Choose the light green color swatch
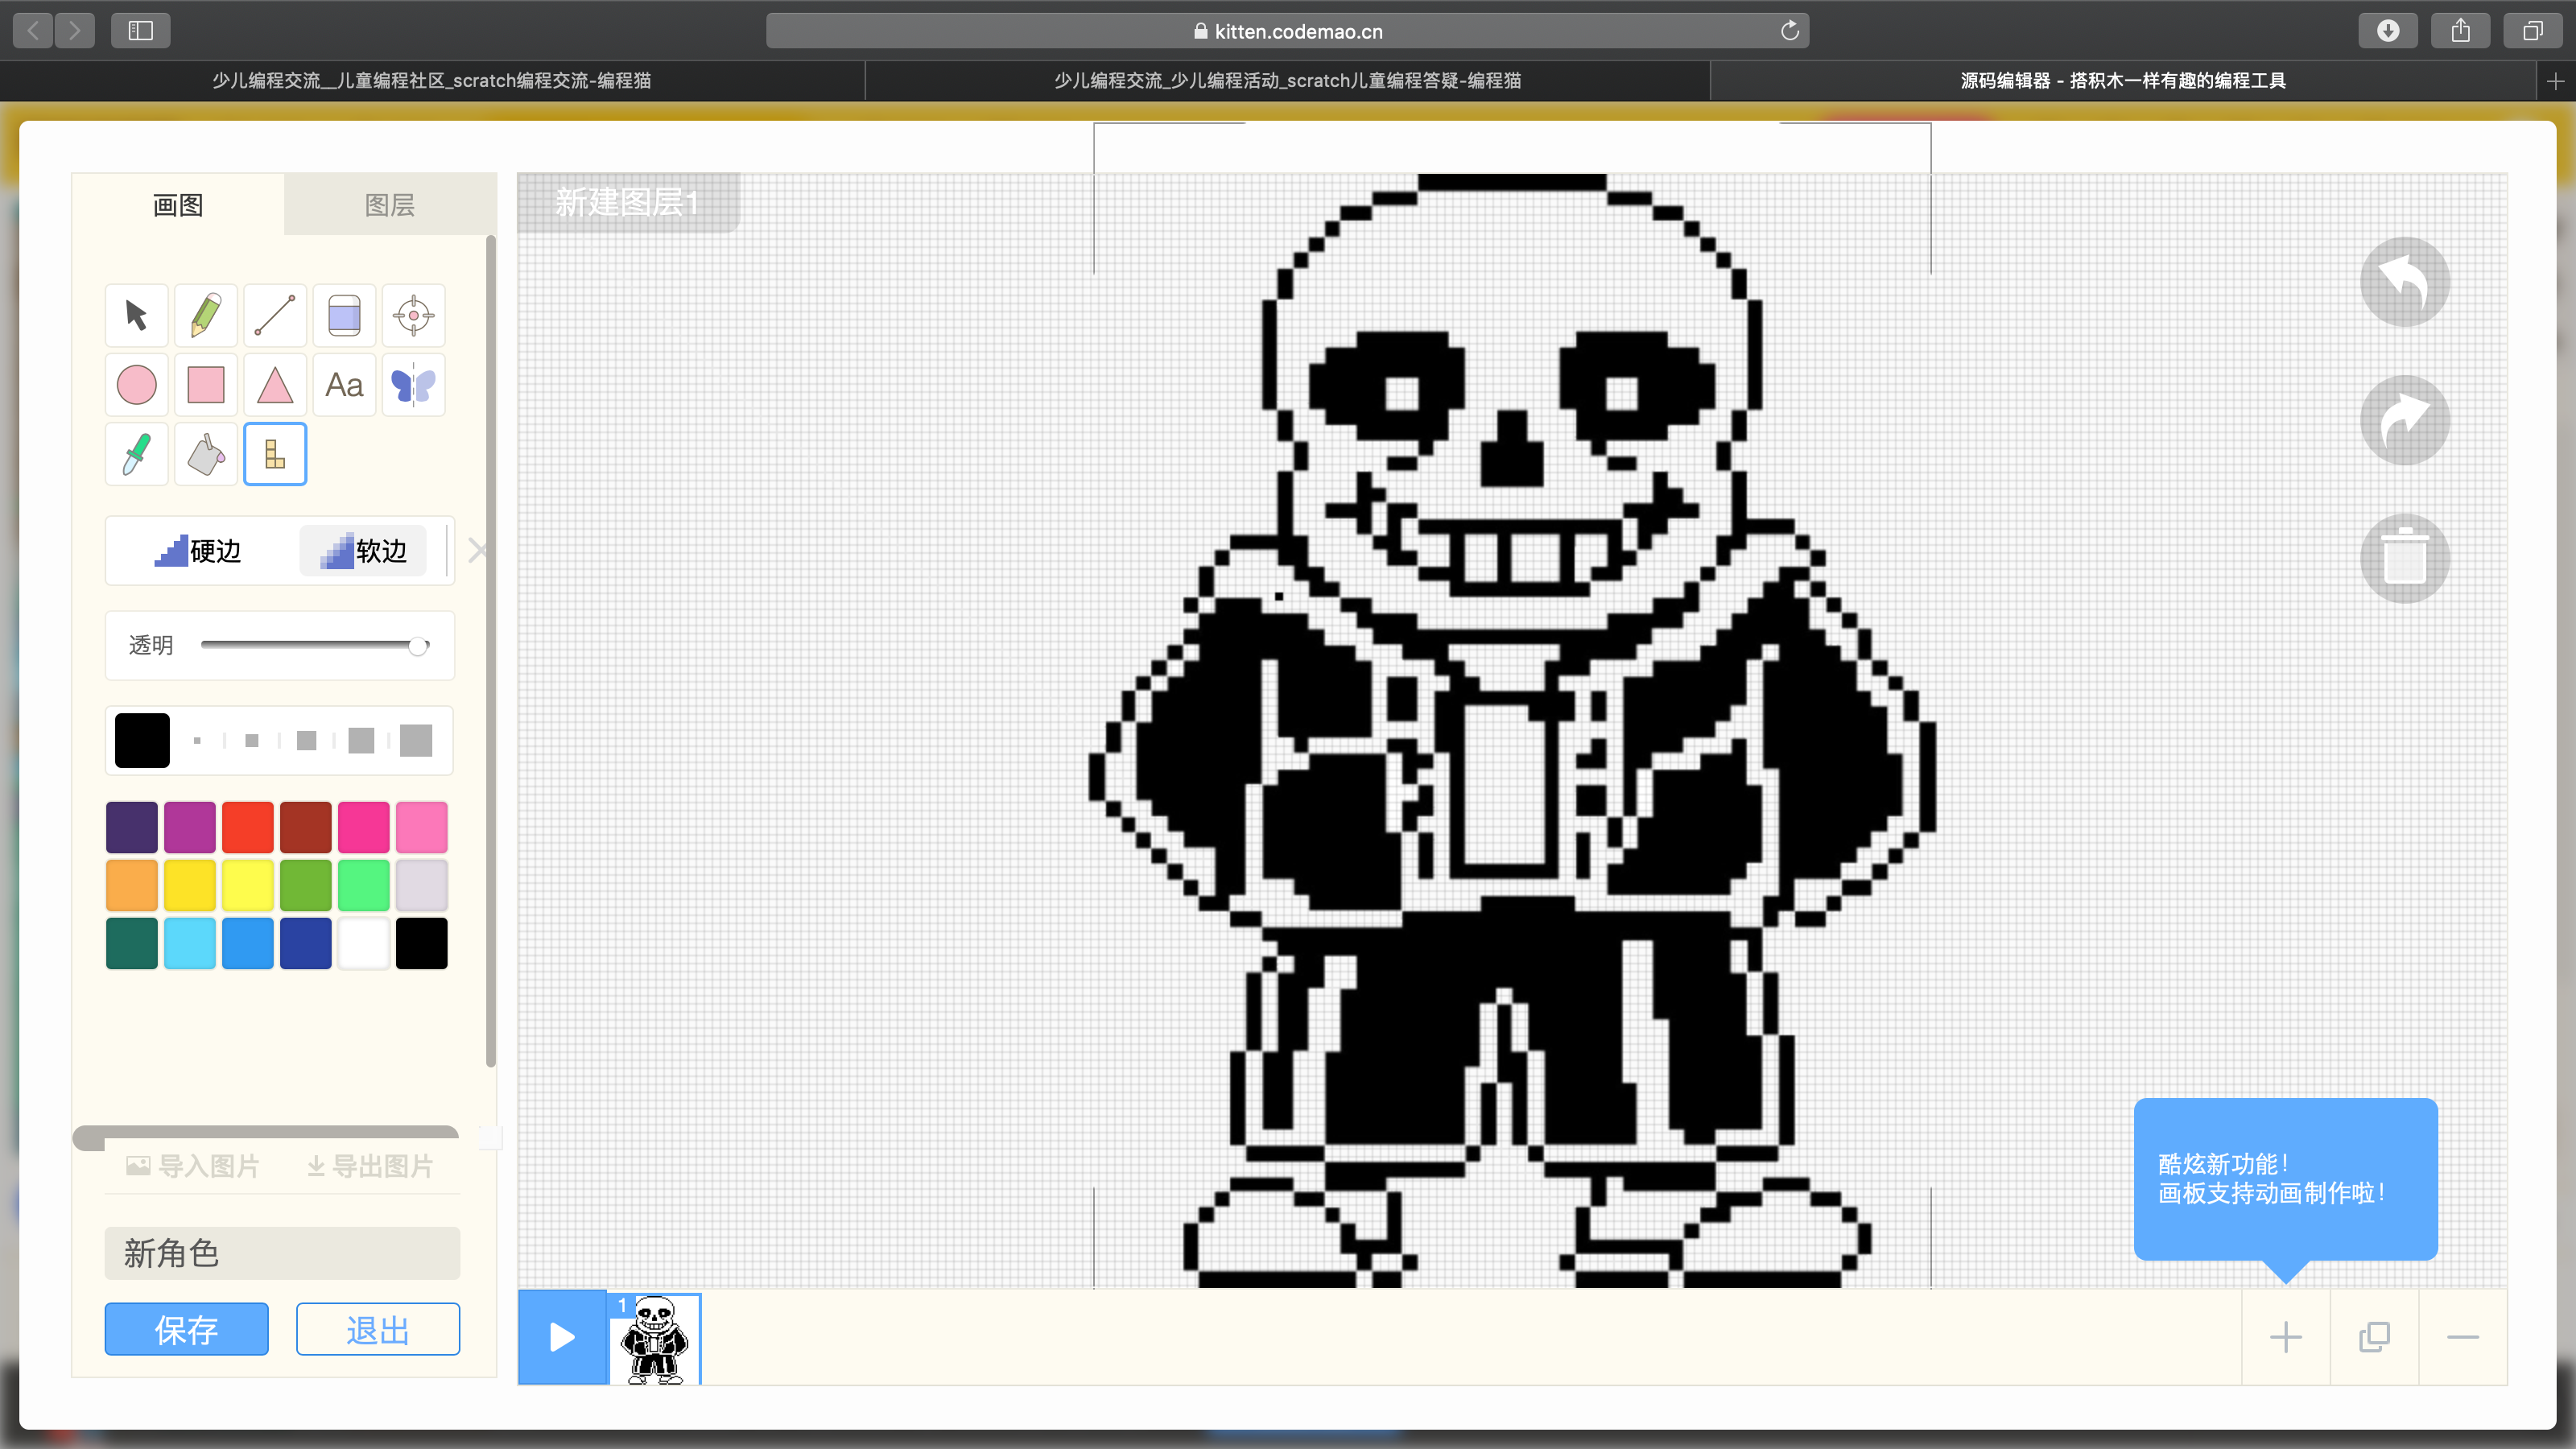 point(364,886)
